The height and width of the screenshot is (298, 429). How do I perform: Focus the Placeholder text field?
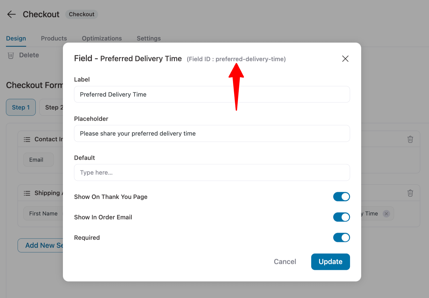pyautogui.click(x=212, y=134)
